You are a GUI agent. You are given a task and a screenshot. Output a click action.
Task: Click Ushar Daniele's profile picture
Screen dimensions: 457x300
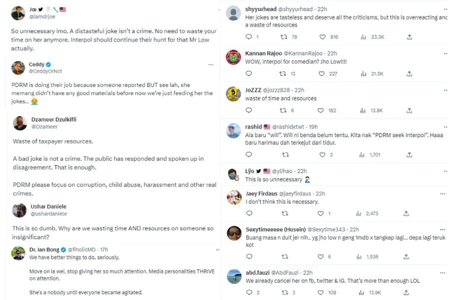(19, 210)
